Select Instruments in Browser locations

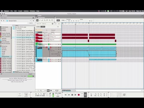pyautogui.click(x=5, y=27)
